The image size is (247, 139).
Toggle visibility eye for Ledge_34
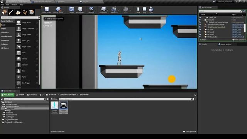(x=200, y=18)
